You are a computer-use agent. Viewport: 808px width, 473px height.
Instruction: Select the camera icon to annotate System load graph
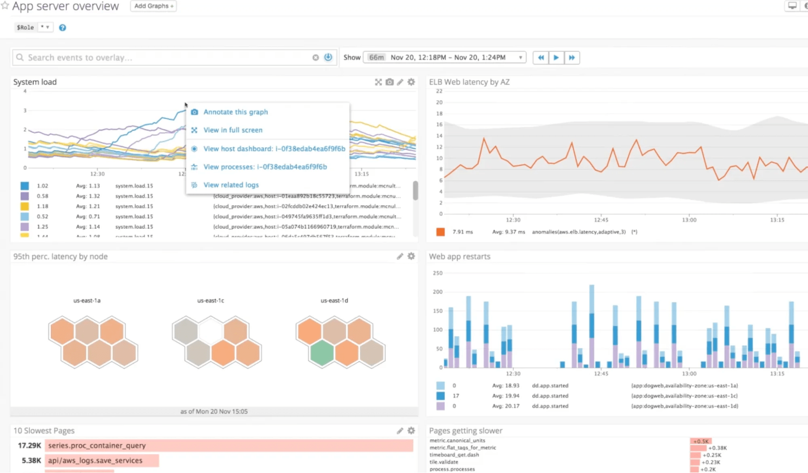click(x=389, y=82)
